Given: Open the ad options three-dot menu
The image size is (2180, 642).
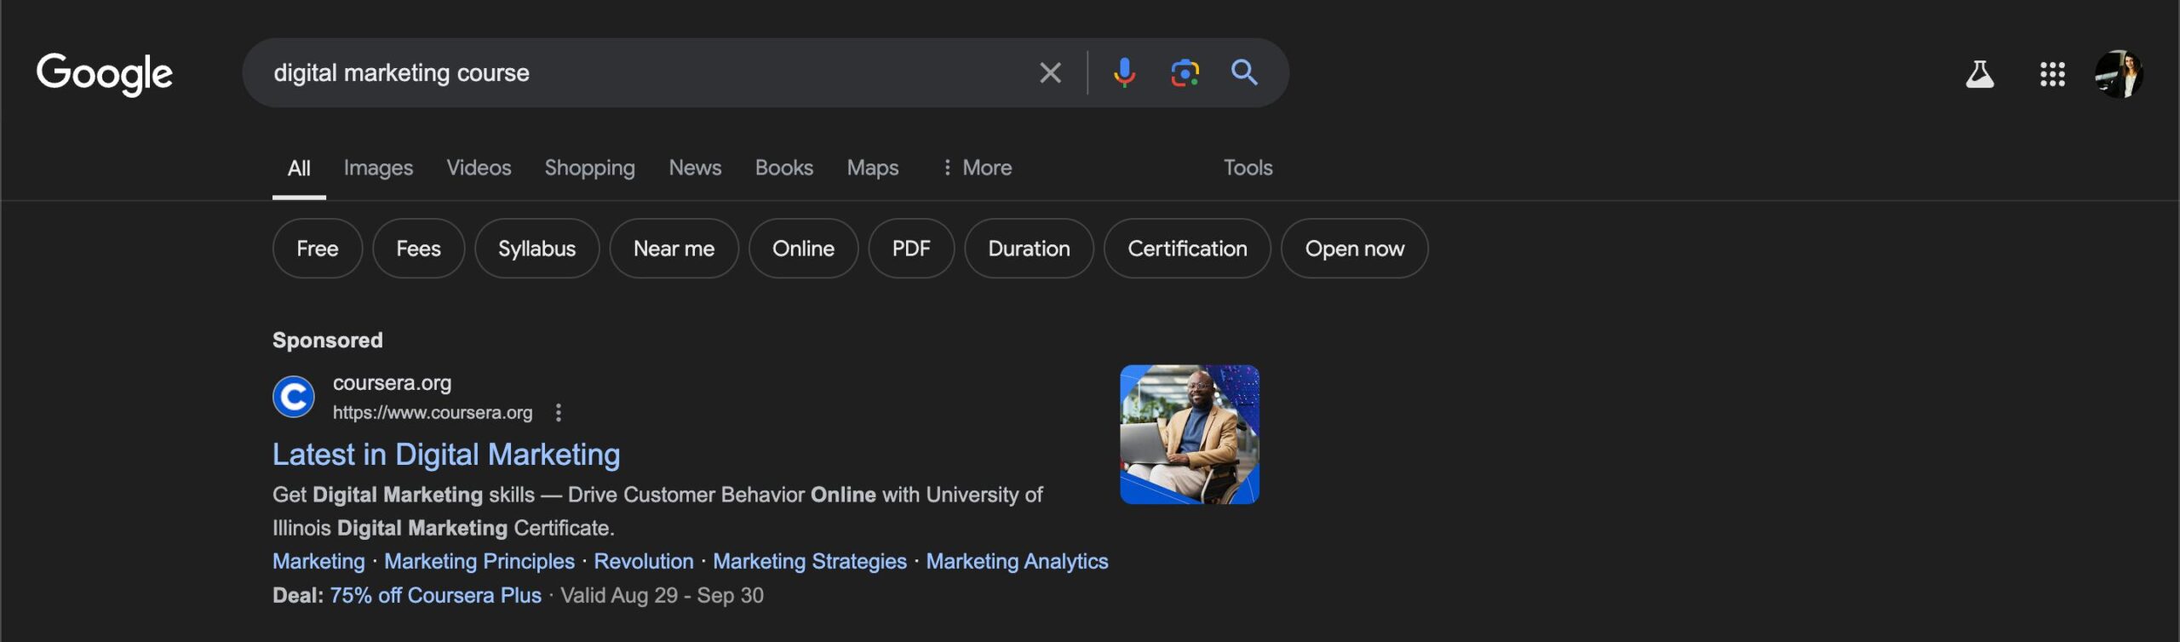Looking at the screenshot, I should pyautogui.click(x=559, y=413).
